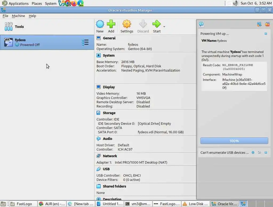Open the Shared folders section header
The image size is (273, 207).
[114, 186]
